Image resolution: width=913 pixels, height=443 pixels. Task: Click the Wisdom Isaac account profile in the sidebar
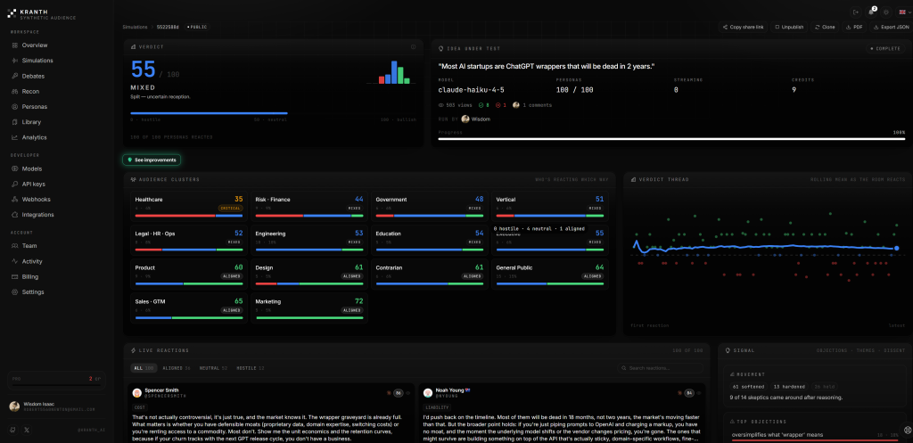tap(56, 406)
